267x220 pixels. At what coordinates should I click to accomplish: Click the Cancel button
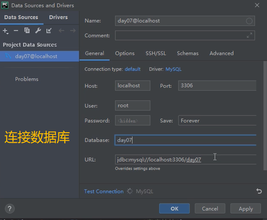click(x=210, y=208)
